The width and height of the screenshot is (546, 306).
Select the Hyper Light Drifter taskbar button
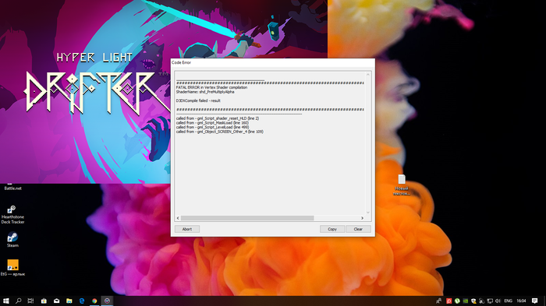click(x=108, y=301)
